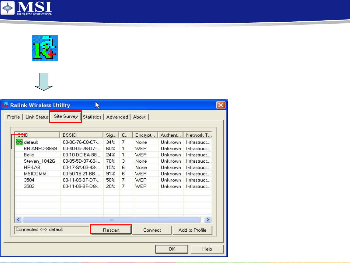Click BSSID 00-40-05-26-D7 cell

[x=82, y=148]
